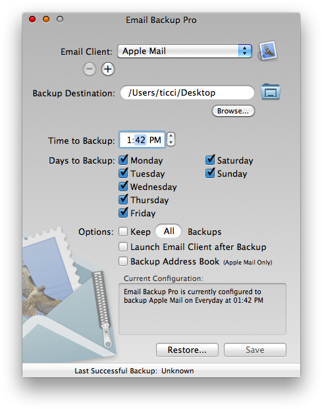The image size is (322, 409).
Task: Increase backup time with stepper up arrow
Action: (x=171, y=136)
